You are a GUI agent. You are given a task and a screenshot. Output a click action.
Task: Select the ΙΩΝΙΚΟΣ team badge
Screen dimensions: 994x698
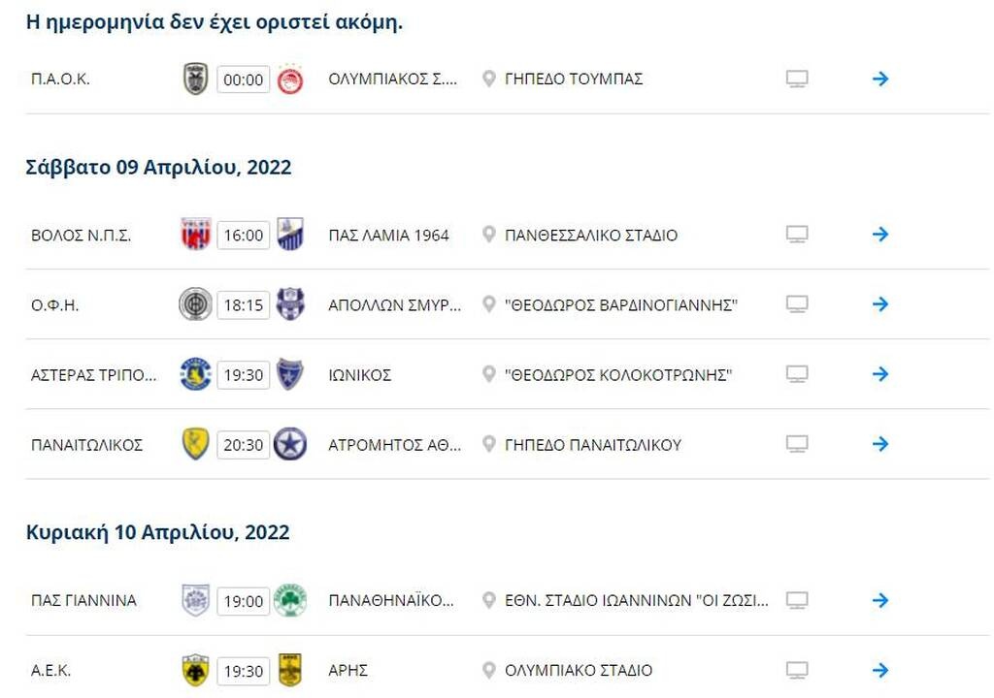coord(291,373)
